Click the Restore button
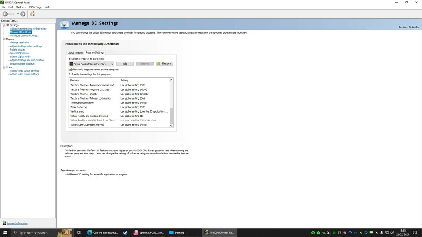422x237 pixels. coord(165,64)
